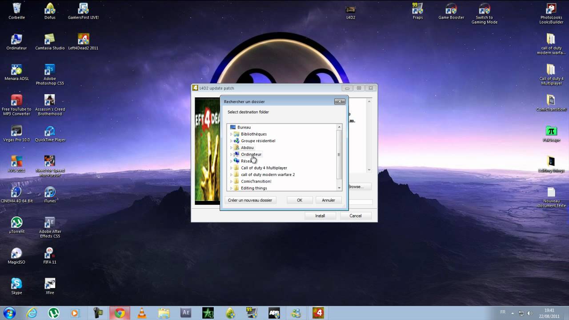This screenshot has width=569, height=320.
Task: Open VLC media player from taskbar
Action: (142, 313)
